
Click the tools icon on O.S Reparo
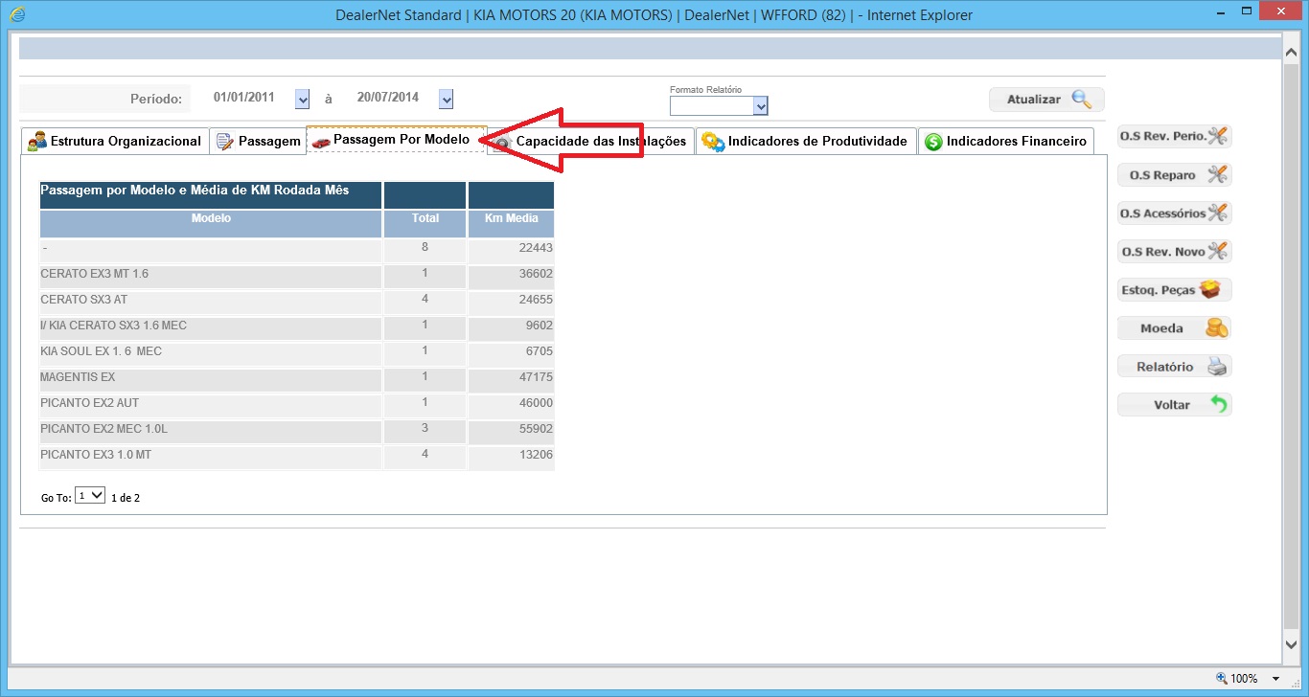pyautogui.click(x=1217, y=174)
